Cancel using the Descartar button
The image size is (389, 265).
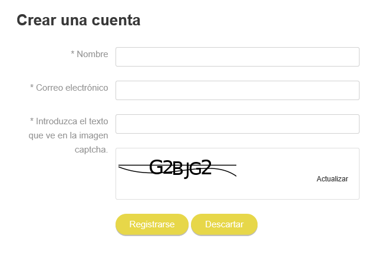pos(225,224)
